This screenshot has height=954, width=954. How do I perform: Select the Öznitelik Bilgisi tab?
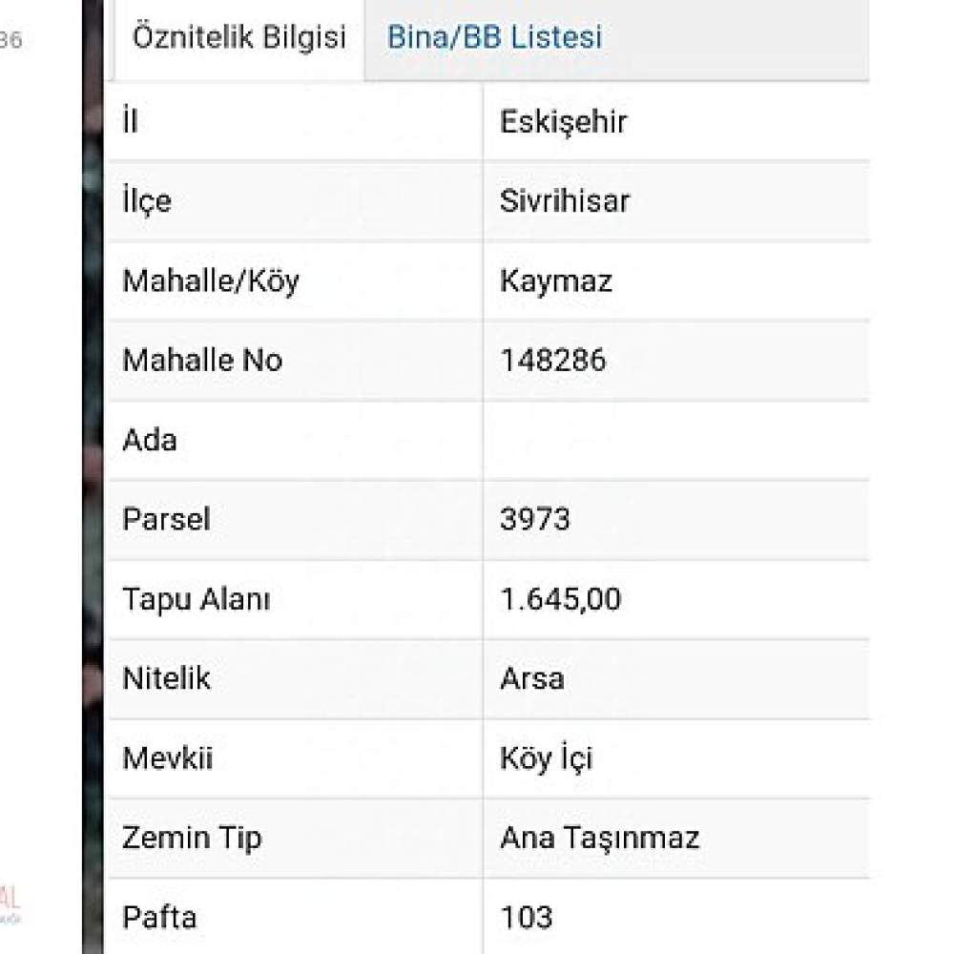tap(239, 38)
